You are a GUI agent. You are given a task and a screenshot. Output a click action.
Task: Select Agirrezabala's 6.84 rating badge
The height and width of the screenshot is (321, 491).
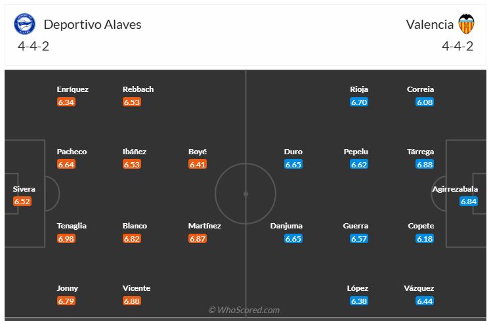(x=469, y=202)
